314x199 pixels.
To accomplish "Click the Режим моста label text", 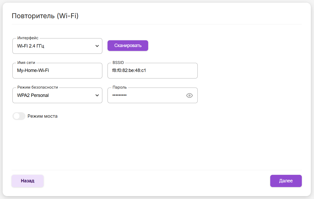I will click(x=42, y=116).
